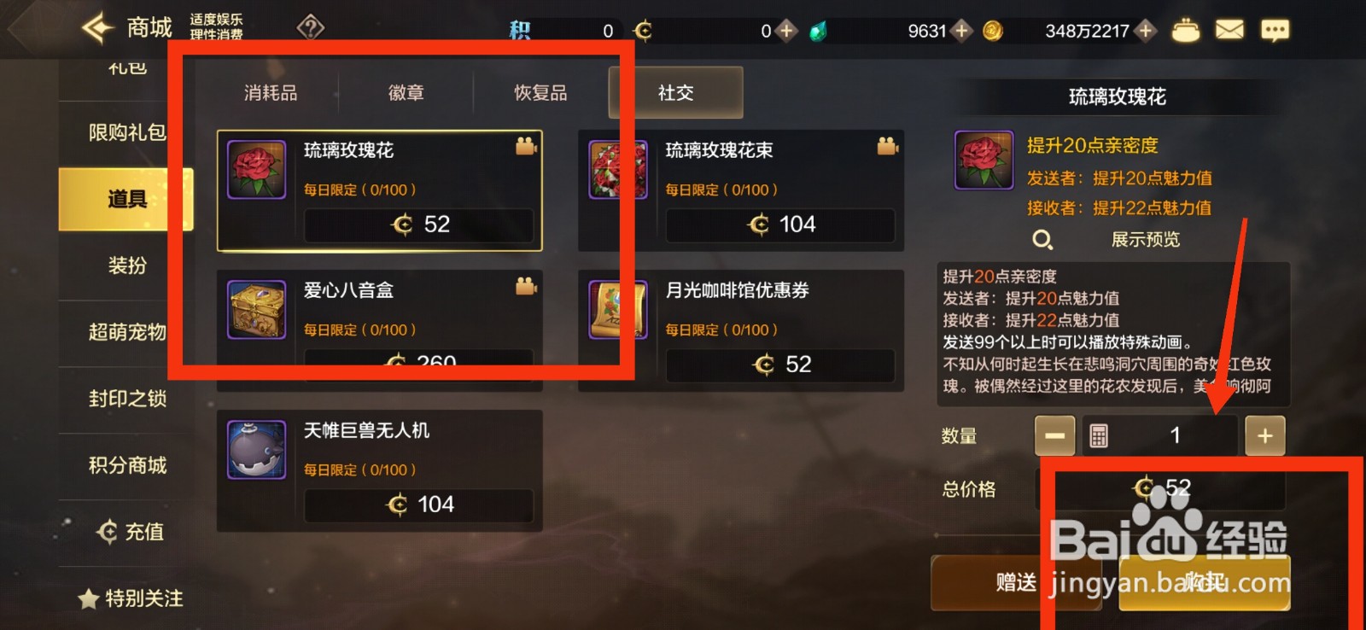Open the calculator keypad icon by quantity
This screenshot has width=1366, height=630.
(x=1099, y=436)
